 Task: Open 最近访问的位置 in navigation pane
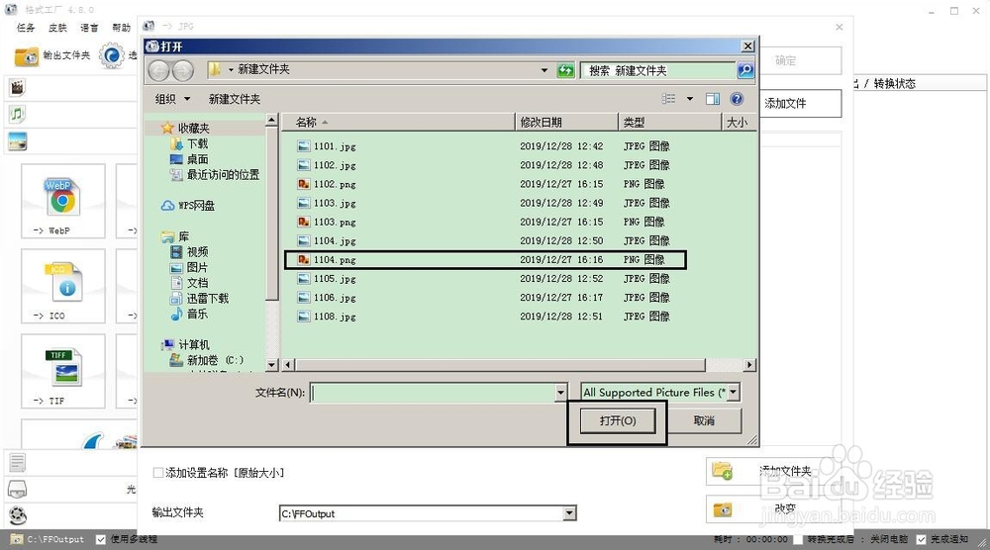215,175
